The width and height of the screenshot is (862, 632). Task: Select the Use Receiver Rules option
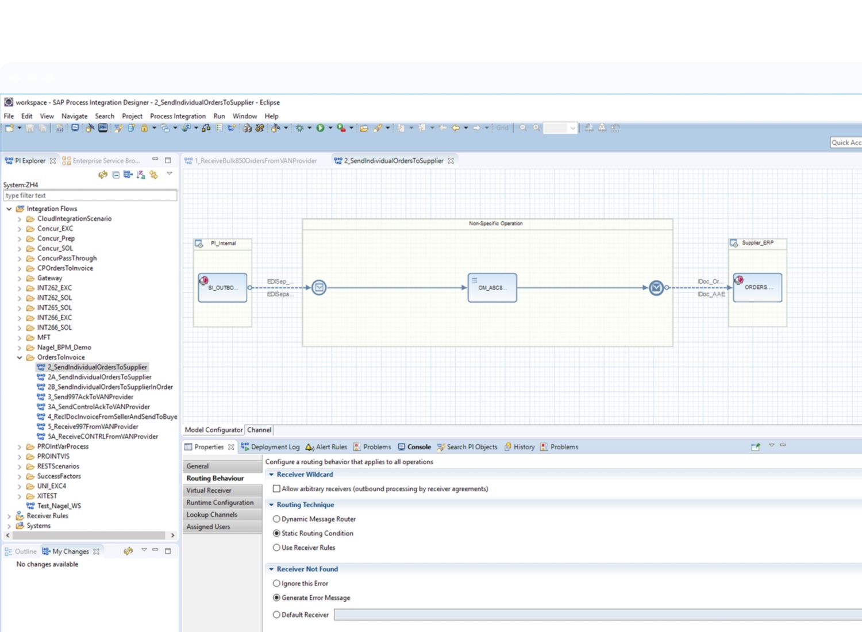276,548
